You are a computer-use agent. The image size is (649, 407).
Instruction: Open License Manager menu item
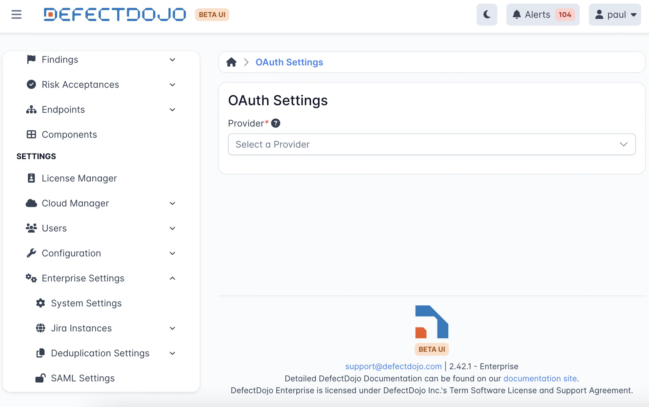[79, 178]
